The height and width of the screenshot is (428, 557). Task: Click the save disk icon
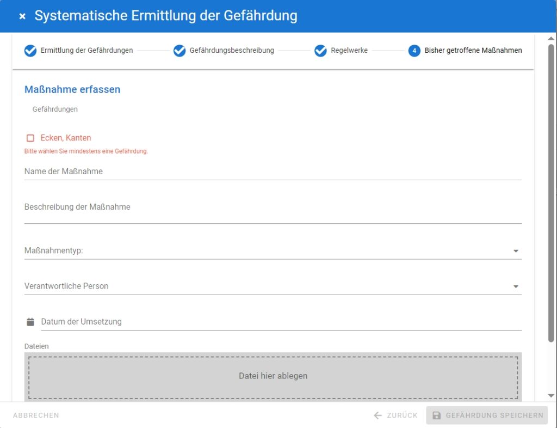436,415
